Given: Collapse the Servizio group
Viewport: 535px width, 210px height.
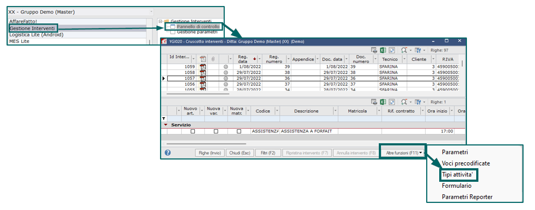Looking at the screenshot, I should click(165, 125).
